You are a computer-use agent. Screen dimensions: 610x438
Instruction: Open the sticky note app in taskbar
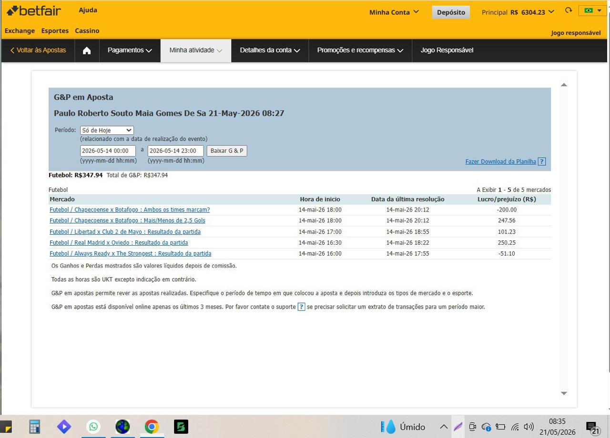[6, 427]
